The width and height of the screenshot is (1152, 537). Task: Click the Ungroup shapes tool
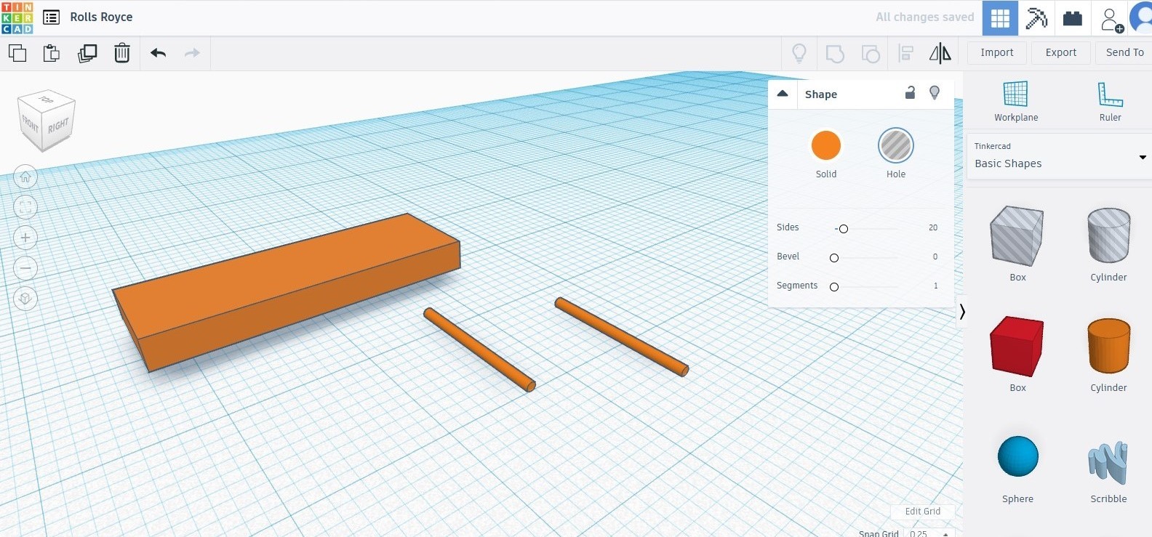(x=871, y=53)
